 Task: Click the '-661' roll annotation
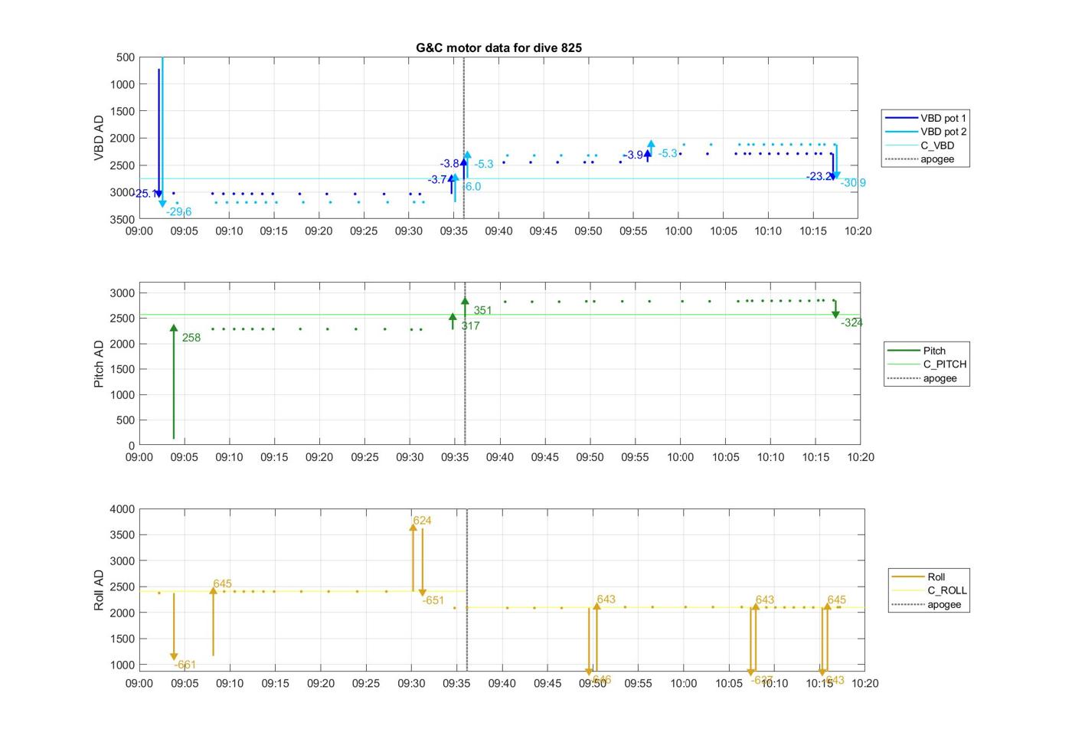[185, 665]
